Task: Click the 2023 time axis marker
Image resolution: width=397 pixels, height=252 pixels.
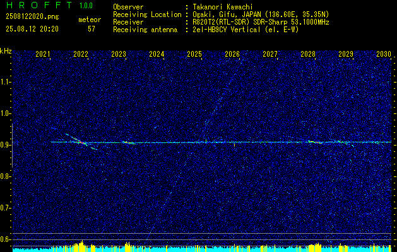Action: pyautogui.click(x=119, y=54)
